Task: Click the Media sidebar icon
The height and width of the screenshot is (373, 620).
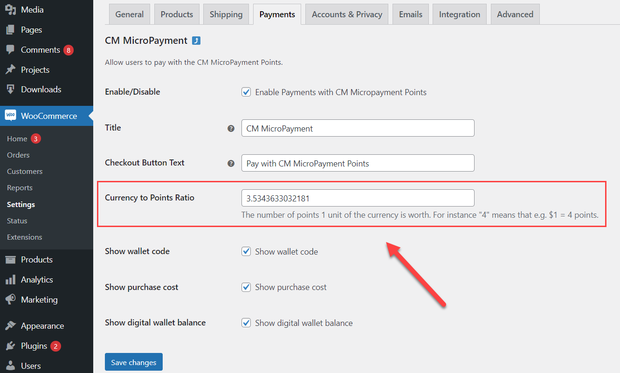Action: pos(10,10)
